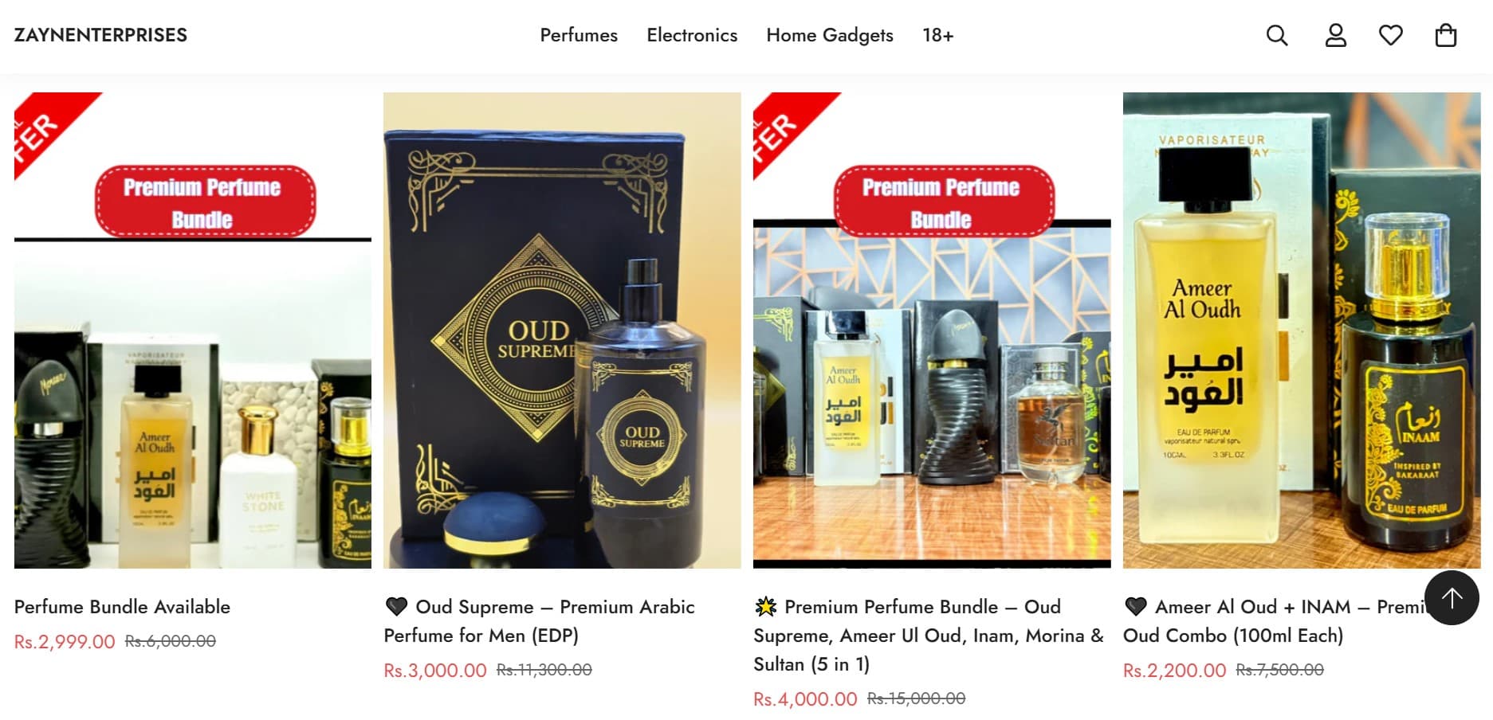Screen dimensions: 1493x720
Task: Open the user account icon
Action: [x=1335, y=35]
